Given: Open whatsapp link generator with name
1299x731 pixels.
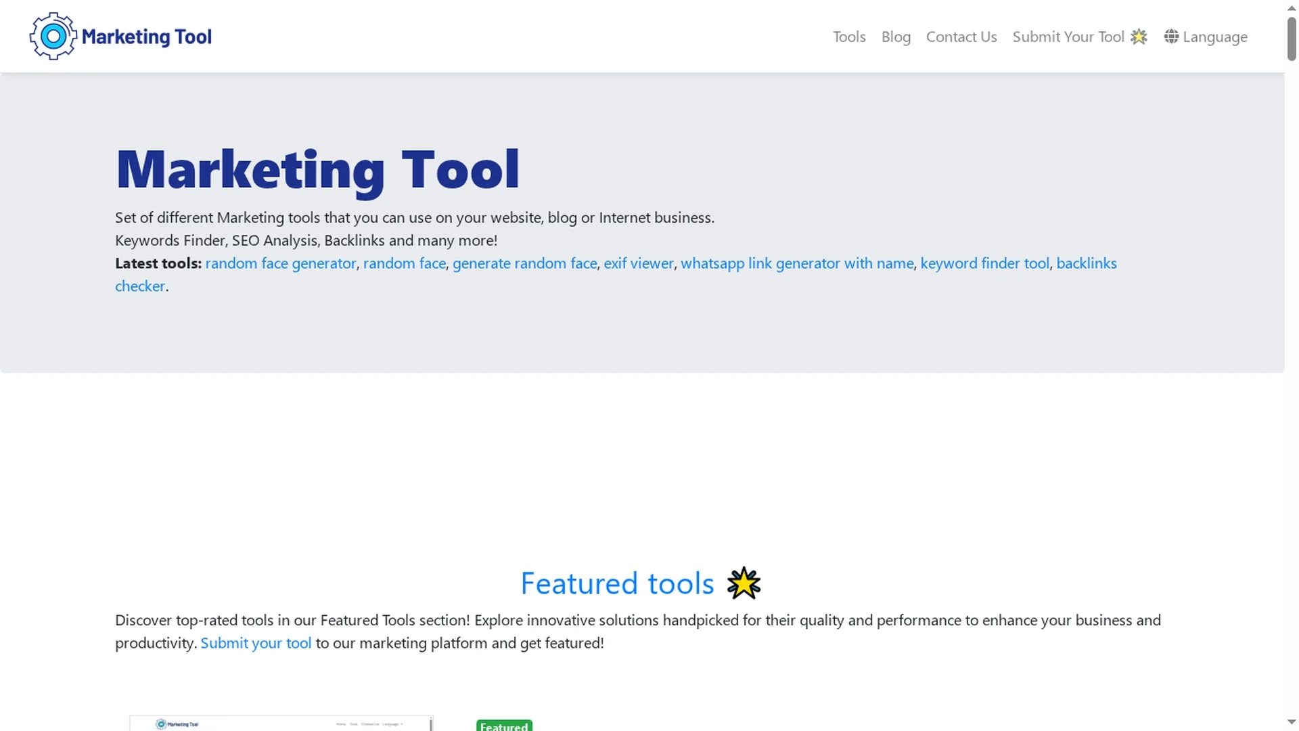Looking at the screenshot, I should click(x=797, y=263).
